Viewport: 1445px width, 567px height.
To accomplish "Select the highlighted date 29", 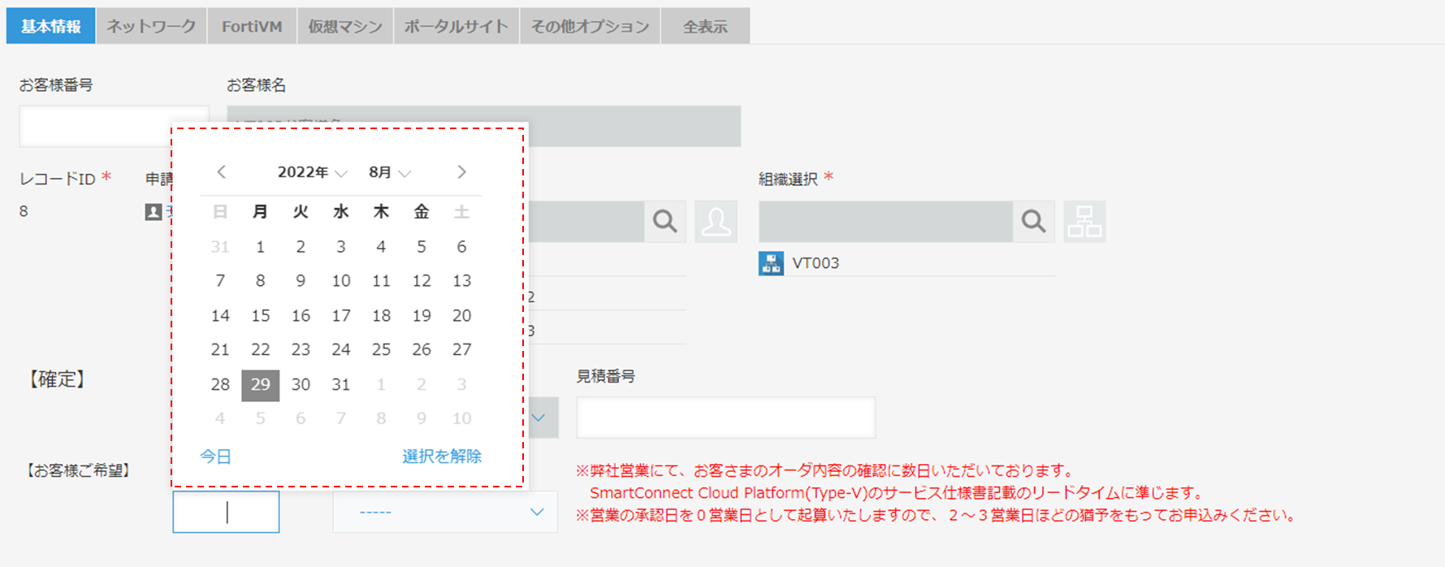I will (261, 385).
